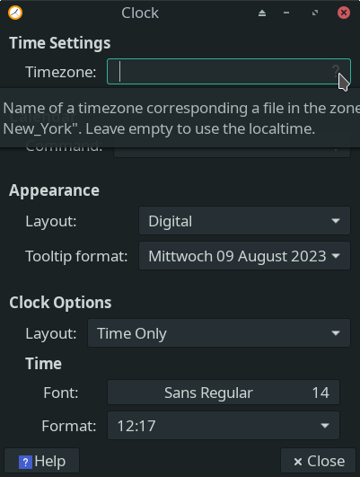This screenshot has width=360, height=477.
Task: Expand Clock Options Layout dropdown Time Only
Action: [x=219, y=333]
